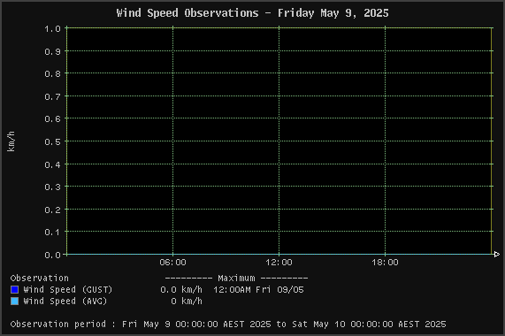Click the 0.8 y-axis value label
This screenshot has height=336, width=505.
tap(53, 74)
